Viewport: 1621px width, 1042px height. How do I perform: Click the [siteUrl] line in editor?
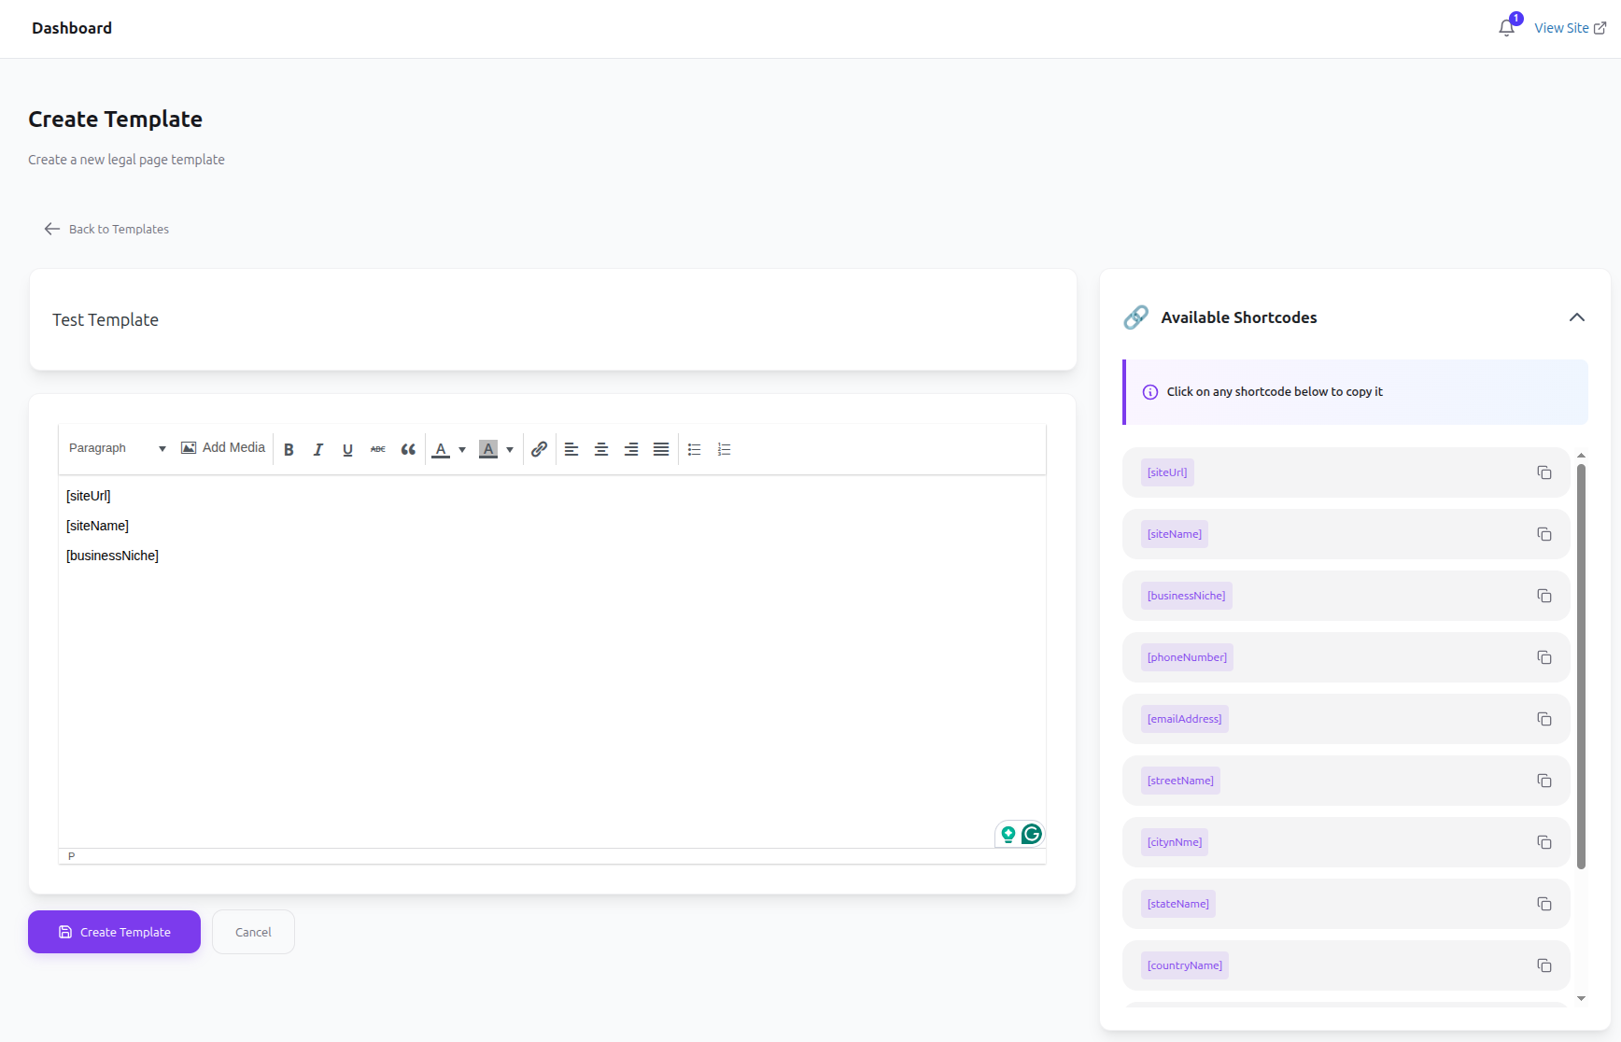tap(88, 496)
